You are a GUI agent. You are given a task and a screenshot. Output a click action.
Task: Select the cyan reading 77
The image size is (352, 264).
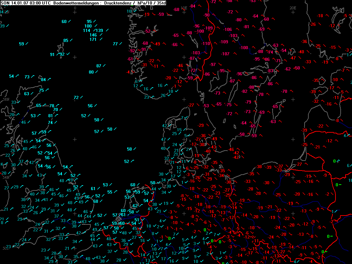[x=115, y=44]
